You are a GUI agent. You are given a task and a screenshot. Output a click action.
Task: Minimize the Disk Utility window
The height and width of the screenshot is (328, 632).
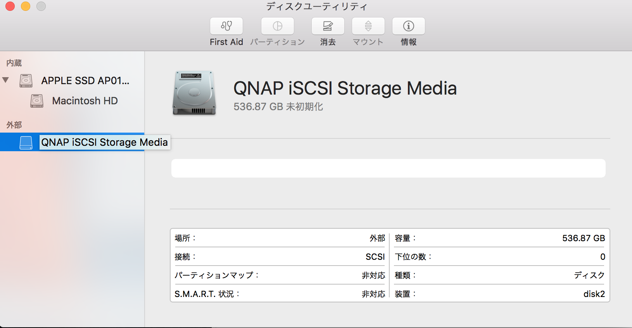pyautogui.click(x=26, y=6)
